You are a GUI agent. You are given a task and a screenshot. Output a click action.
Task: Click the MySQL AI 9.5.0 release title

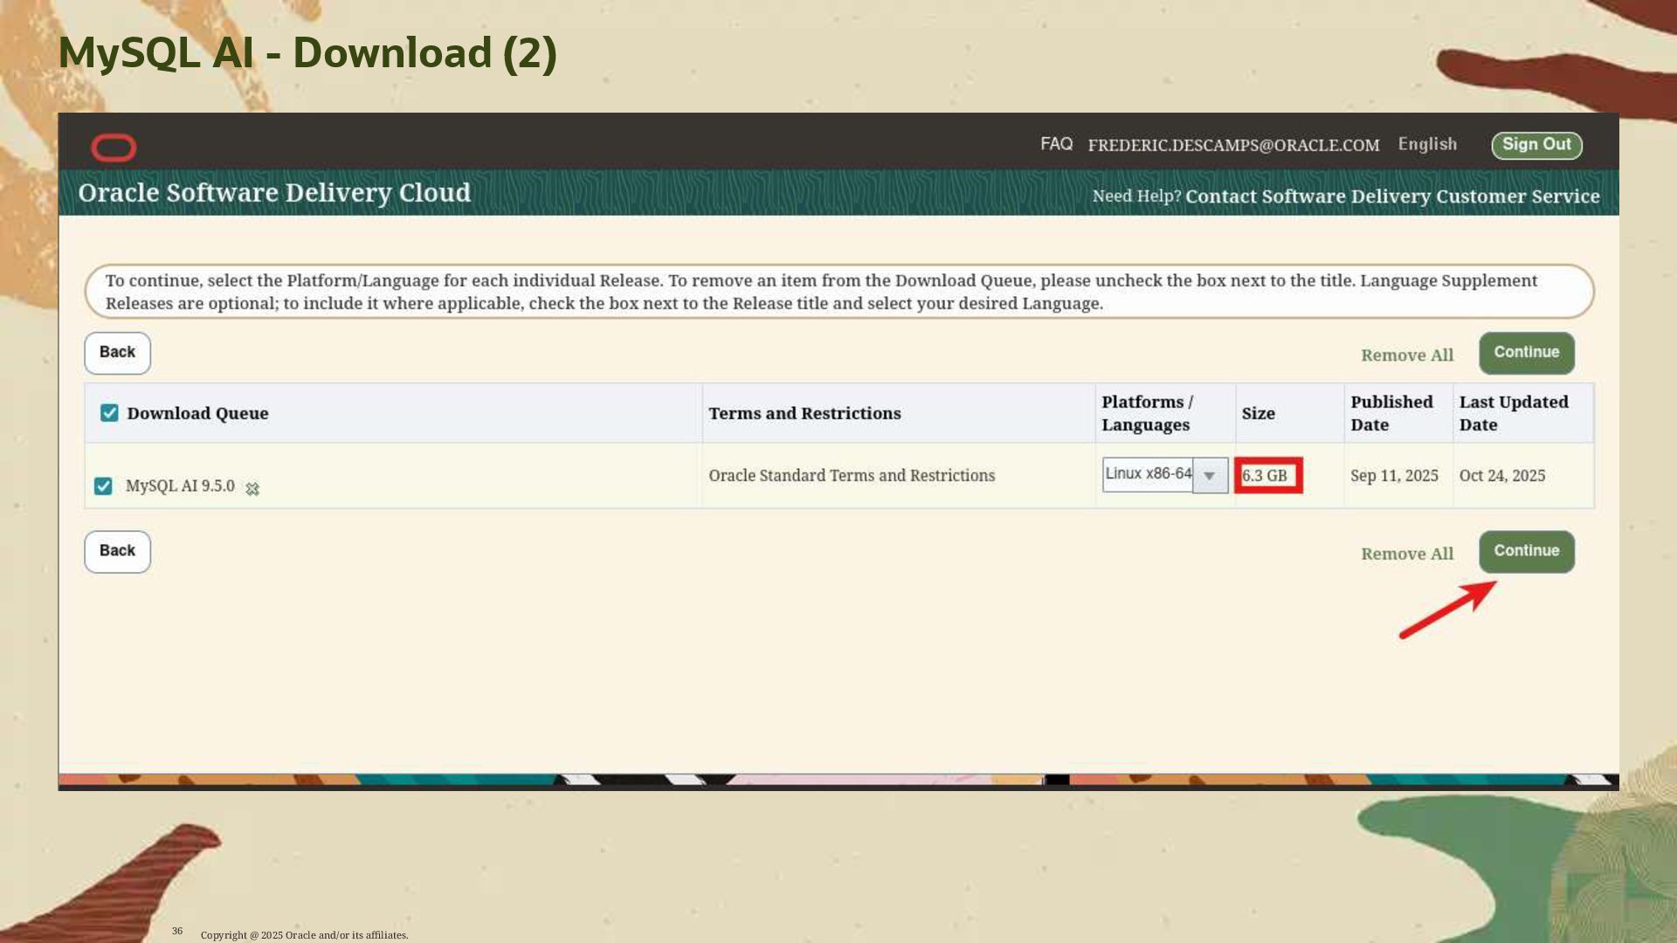coord(180,486)
